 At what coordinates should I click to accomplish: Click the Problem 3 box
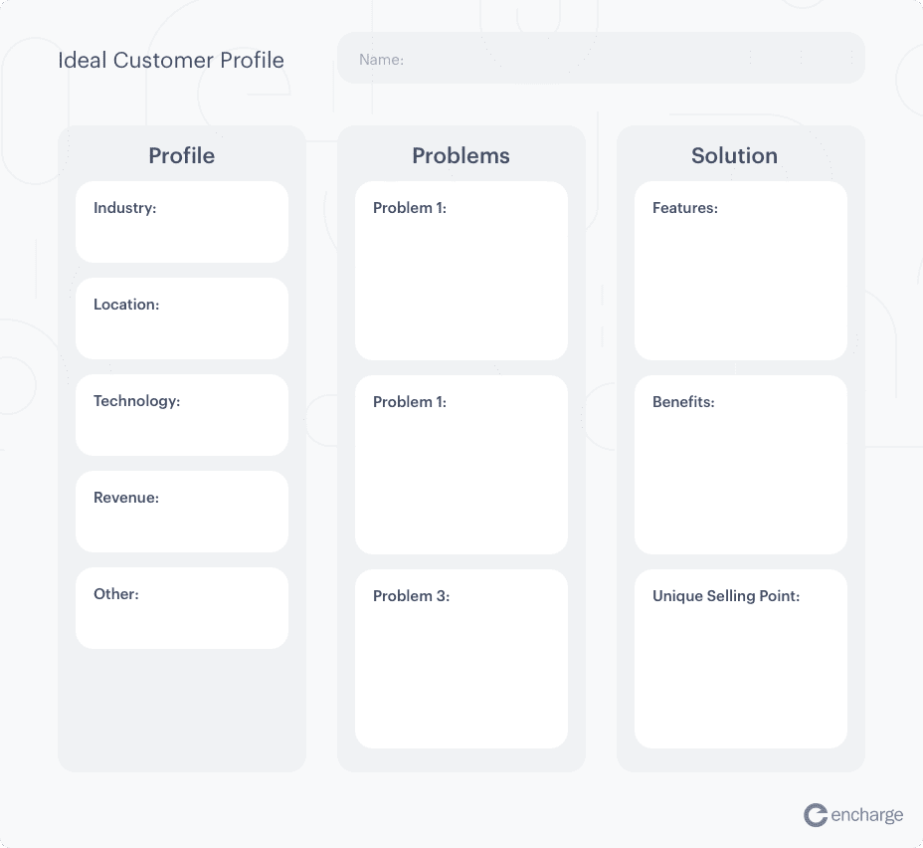pyautogui.click(x=461, y=659)
